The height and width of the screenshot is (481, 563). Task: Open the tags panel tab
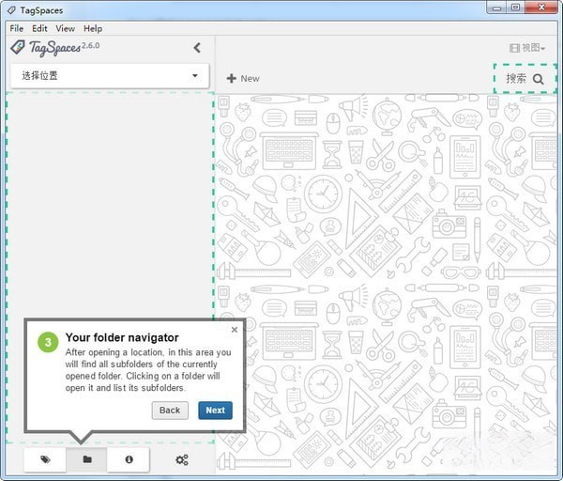45,459
